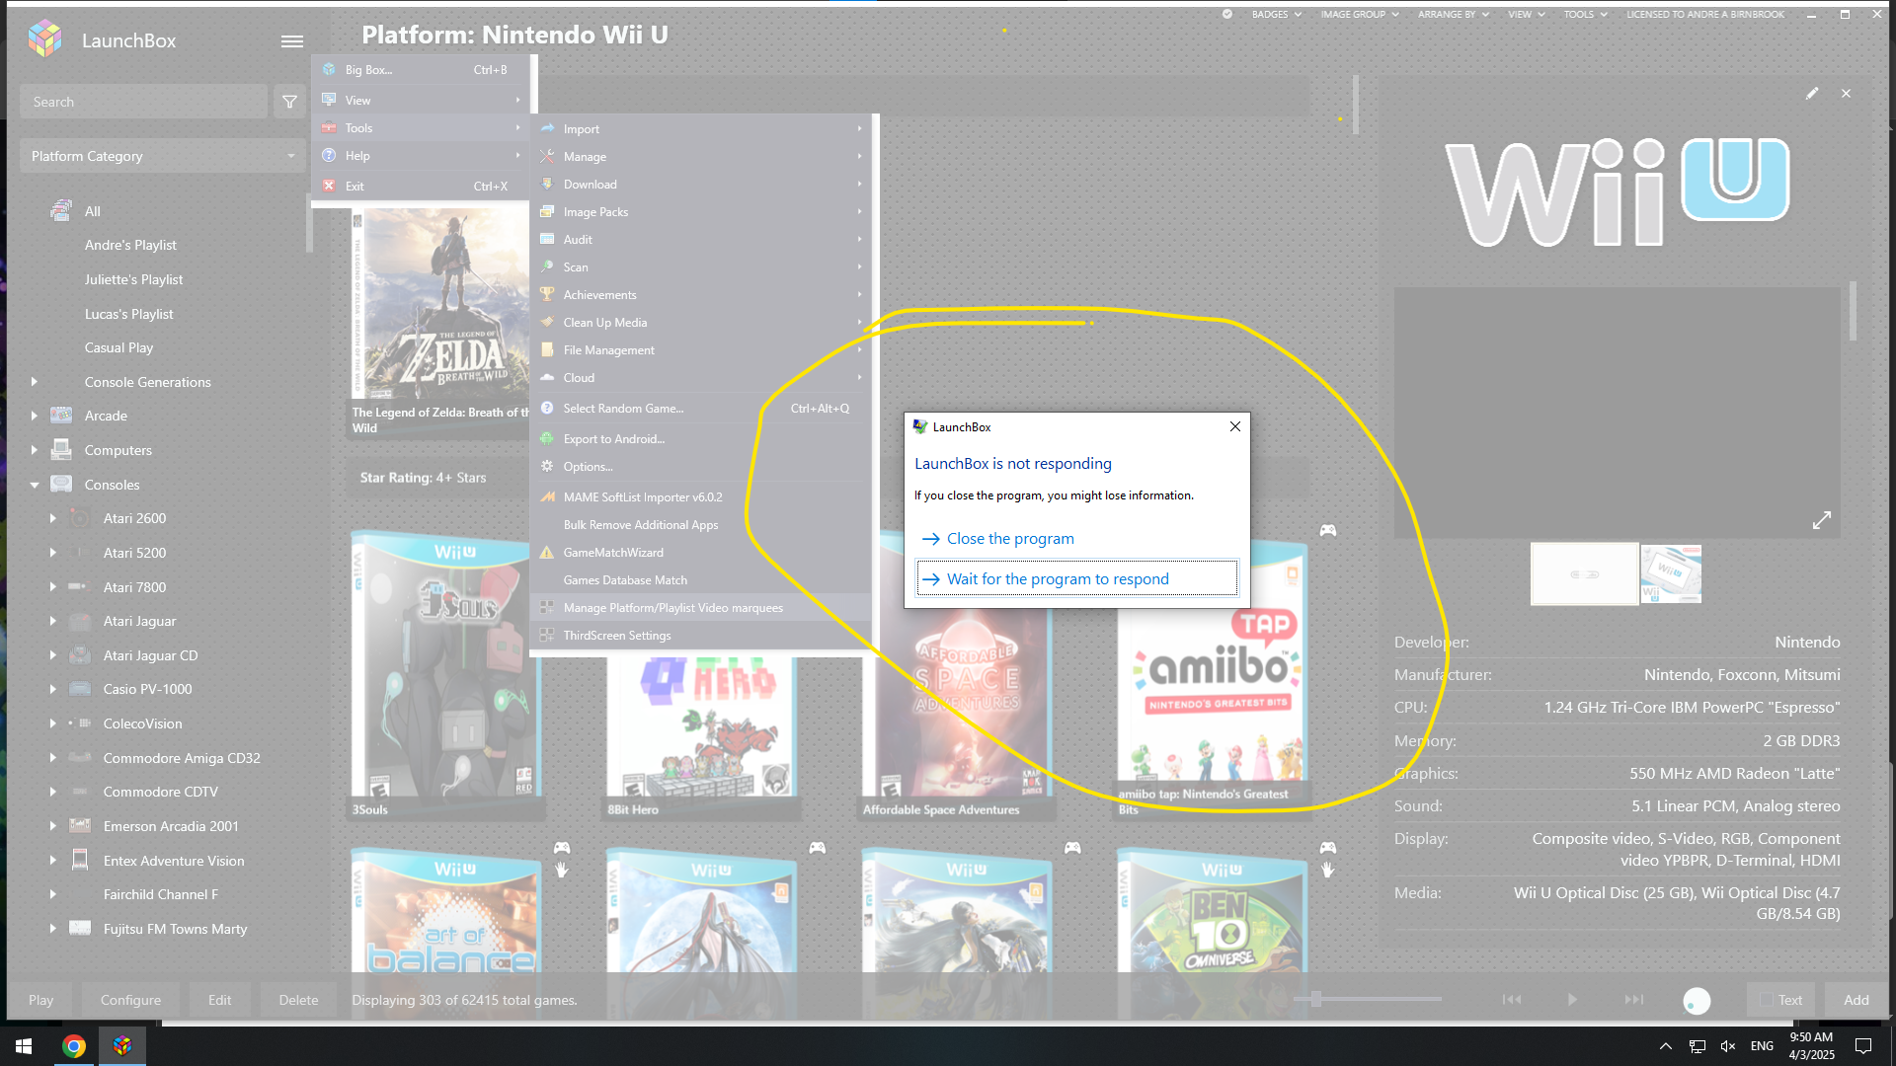Open the Arrange By dropdown

[x=1454, y=15]
